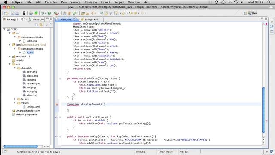Click the "function" keyword with error underline
Image resolution: width=275 pixels, height=155 pixels.
pos(73,104)
